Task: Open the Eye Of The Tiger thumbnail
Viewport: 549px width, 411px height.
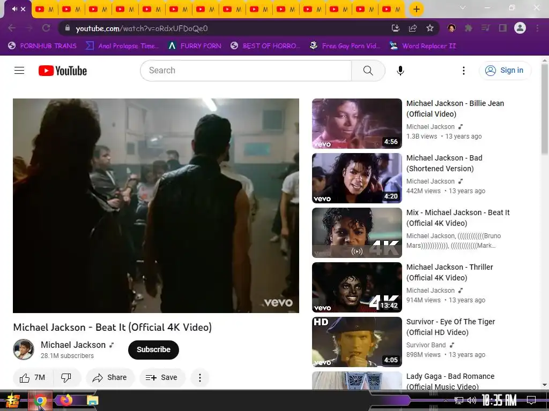Action: click(357, 342)
